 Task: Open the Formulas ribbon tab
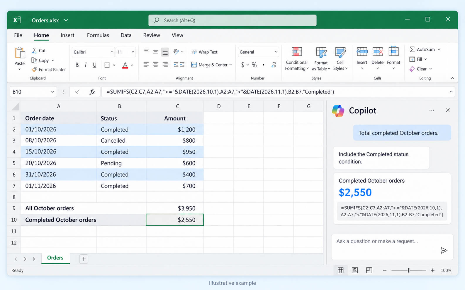(98, 35)
